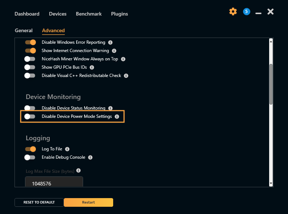Turn off Disable Windows Error Reporting toggle
The width and height of the screenshot is (288, 214).
(30, 42)
